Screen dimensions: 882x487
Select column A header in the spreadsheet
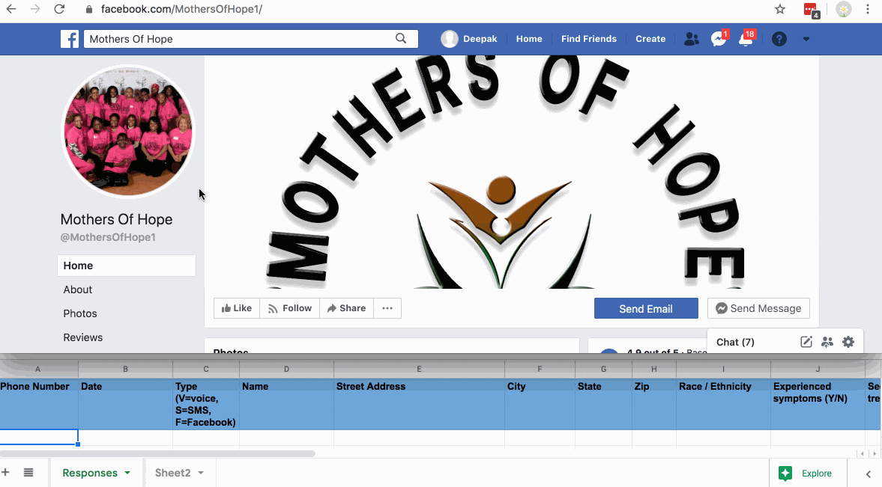click(38, 369)
